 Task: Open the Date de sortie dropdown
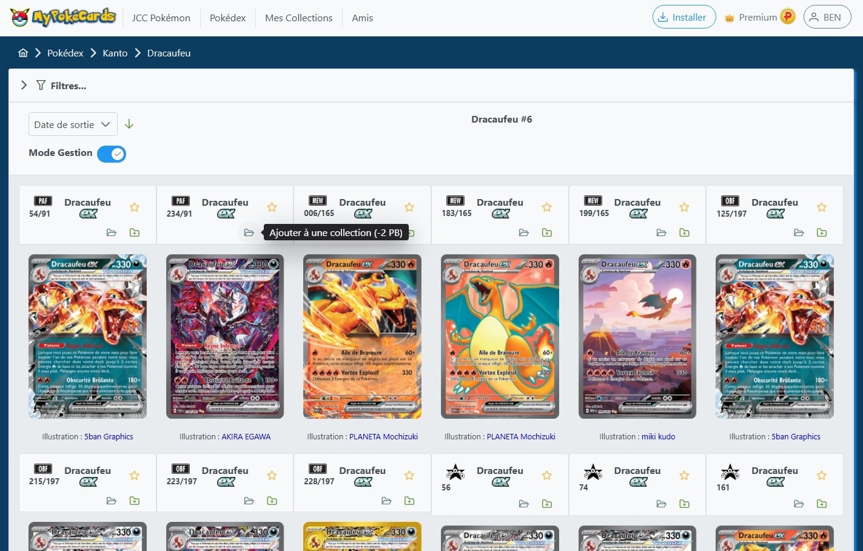[x=72, y=124]
